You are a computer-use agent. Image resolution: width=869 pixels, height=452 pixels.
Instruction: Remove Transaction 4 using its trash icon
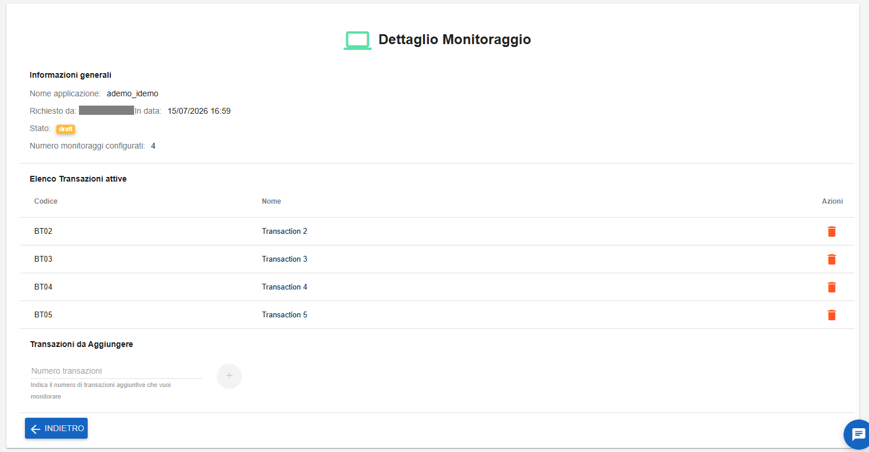(831, 287)
